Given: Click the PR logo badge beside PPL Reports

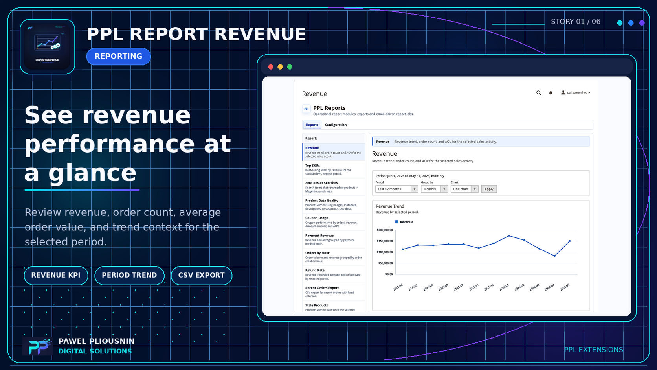Looking at the screenshot, I should (x=306, y=109).
